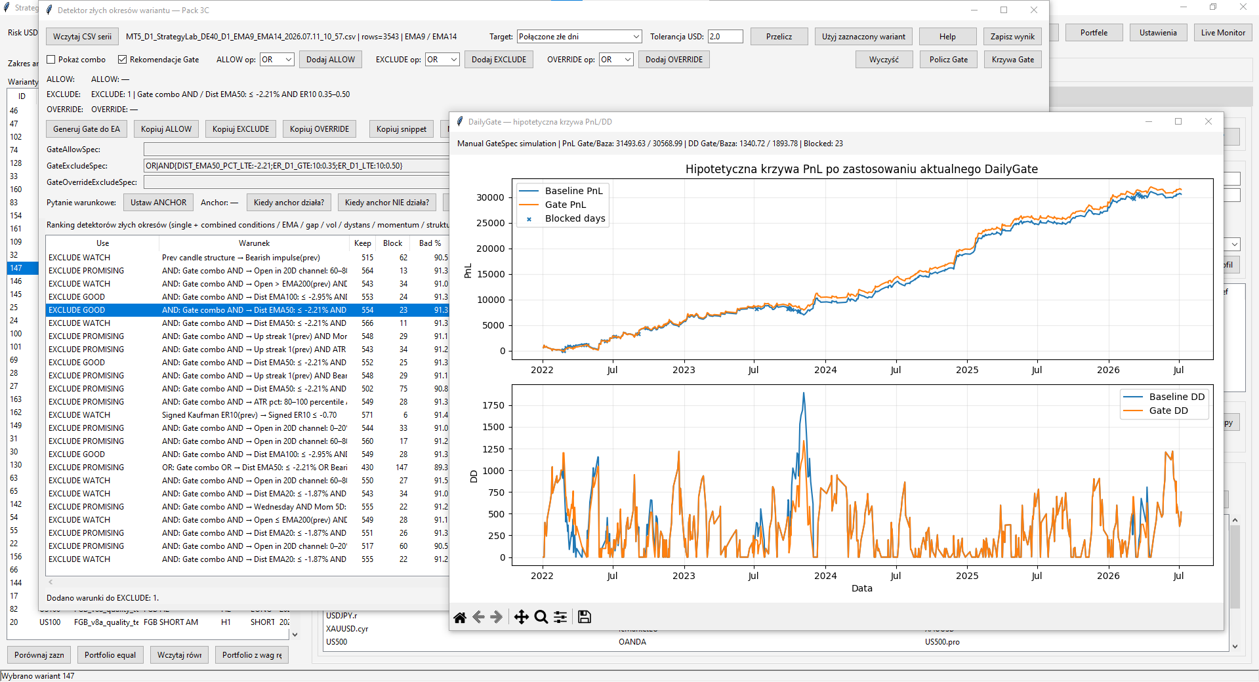Image resolution: width=1259 pixels, height=682 pixels.
Task: Select the matplotlib Pan tool icon
Action: pyautogui.click(x=522, y=617)
